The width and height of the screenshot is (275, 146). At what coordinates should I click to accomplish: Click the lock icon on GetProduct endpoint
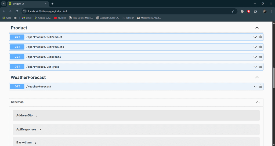click(260, 37)
